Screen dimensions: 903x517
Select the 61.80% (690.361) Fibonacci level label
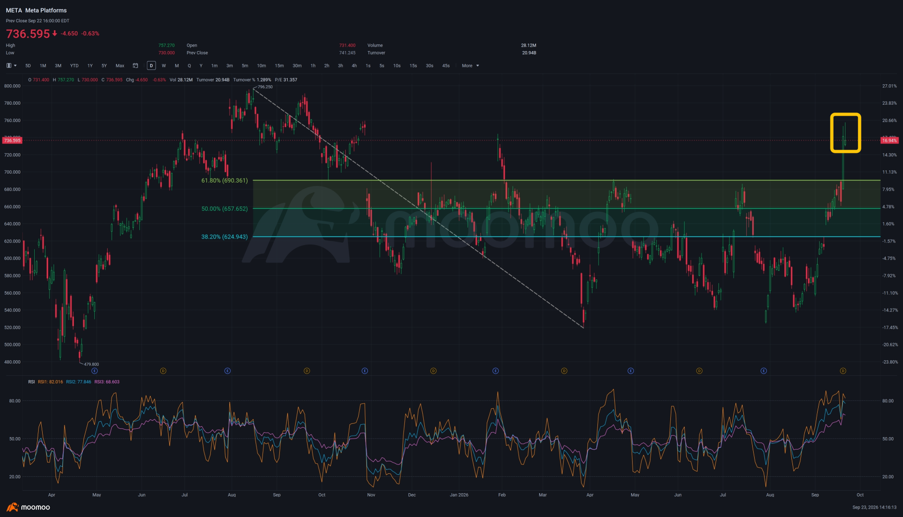pos(224,181)
